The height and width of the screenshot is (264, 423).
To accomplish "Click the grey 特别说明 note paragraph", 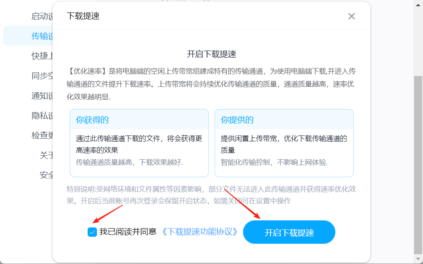I will pos(211,195).
